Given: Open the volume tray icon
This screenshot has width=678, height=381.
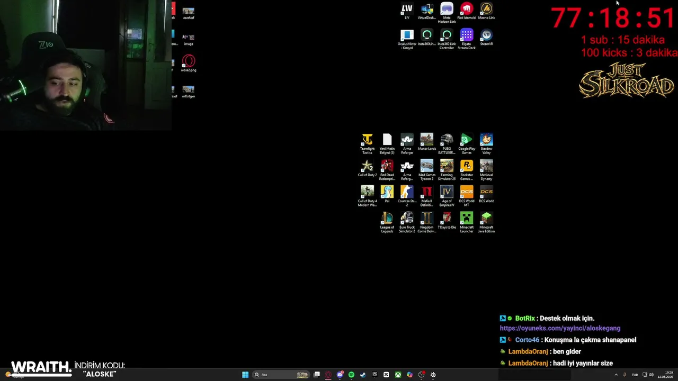Looking at the screenshot, I should [651, 375].
